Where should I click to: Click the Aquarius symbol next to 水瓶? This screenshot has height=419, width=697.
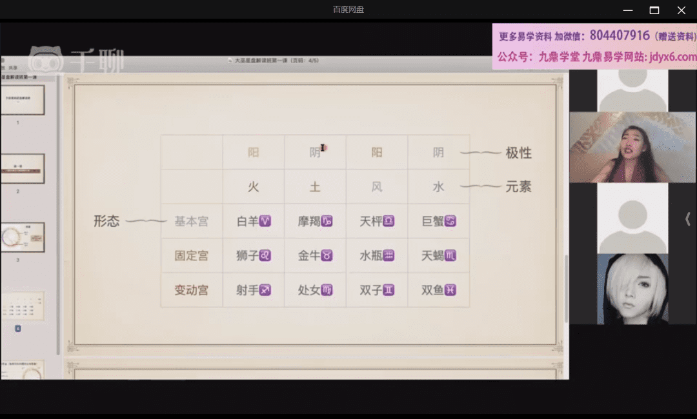(x=389, y=256)
